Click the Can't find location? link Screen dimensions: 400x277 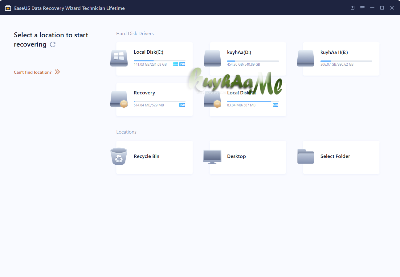pos(33,72)
